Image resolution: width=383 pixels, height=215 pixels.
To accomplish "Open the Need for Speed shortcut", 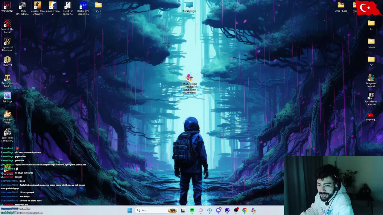I will pyautogui.click(x=68, y=8).
